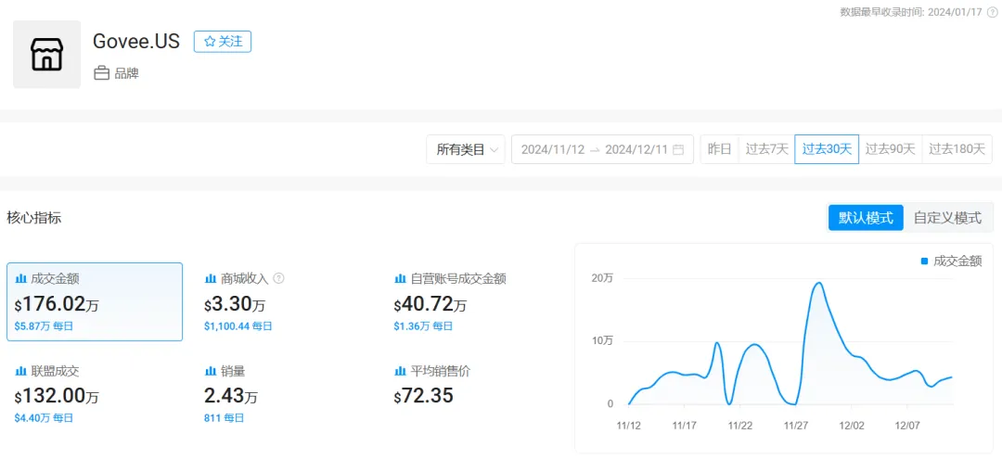Click the help question mark after 数据最早收录时间
This screenshot has width=1002, height=459.
tap(992, 11)
